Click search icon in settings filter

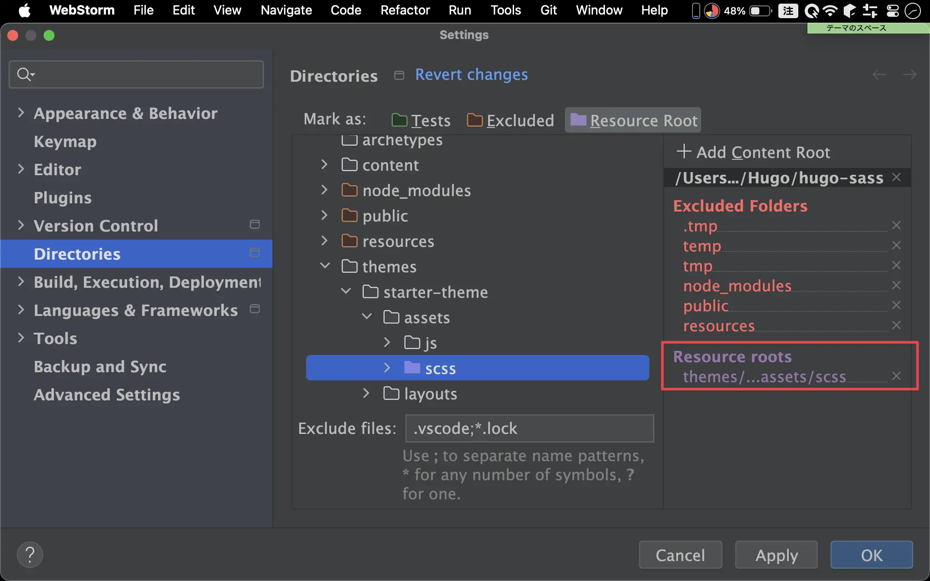[25, 74]
